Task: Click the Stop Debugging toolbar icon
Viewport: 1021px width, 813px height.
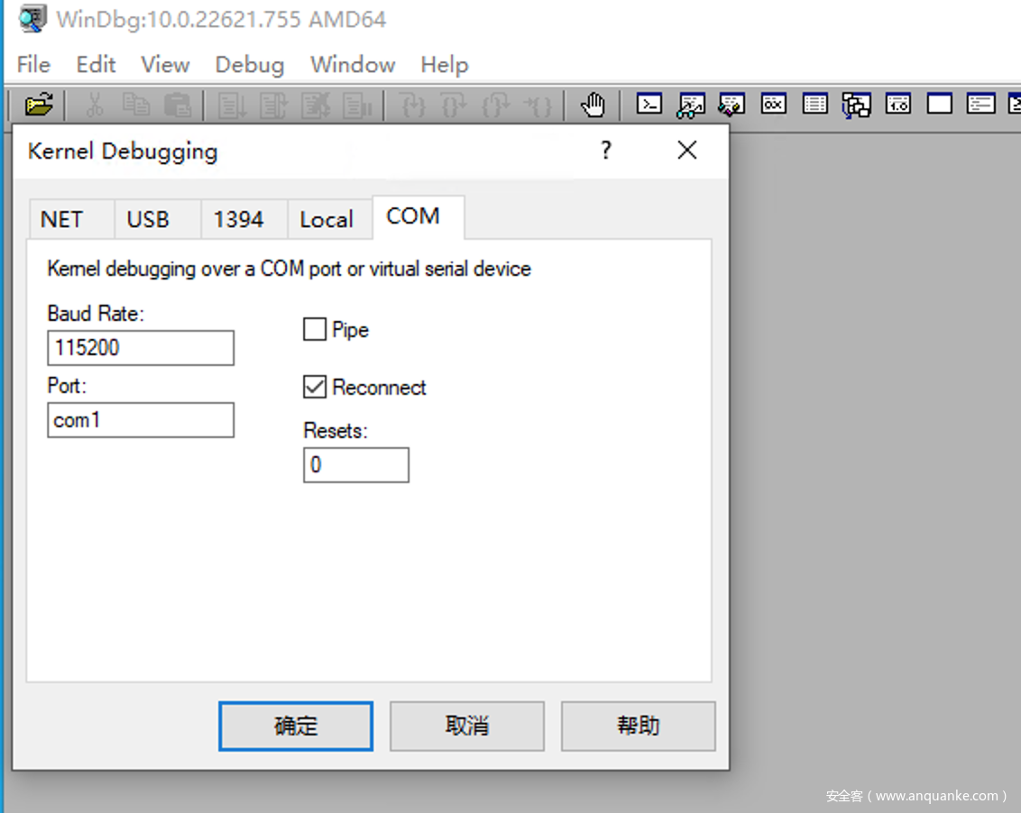Action: (x=315, y=105)
